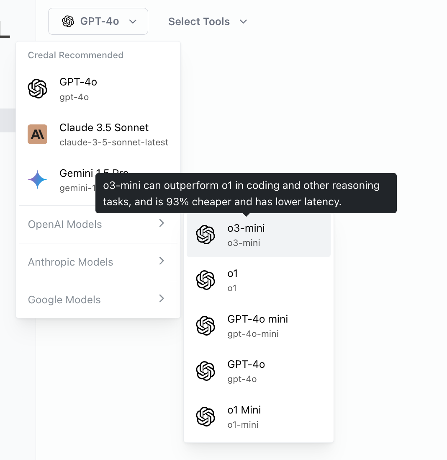
Task: Select GPT-4o in the OpenAI submenu
Action: [259, 372]
